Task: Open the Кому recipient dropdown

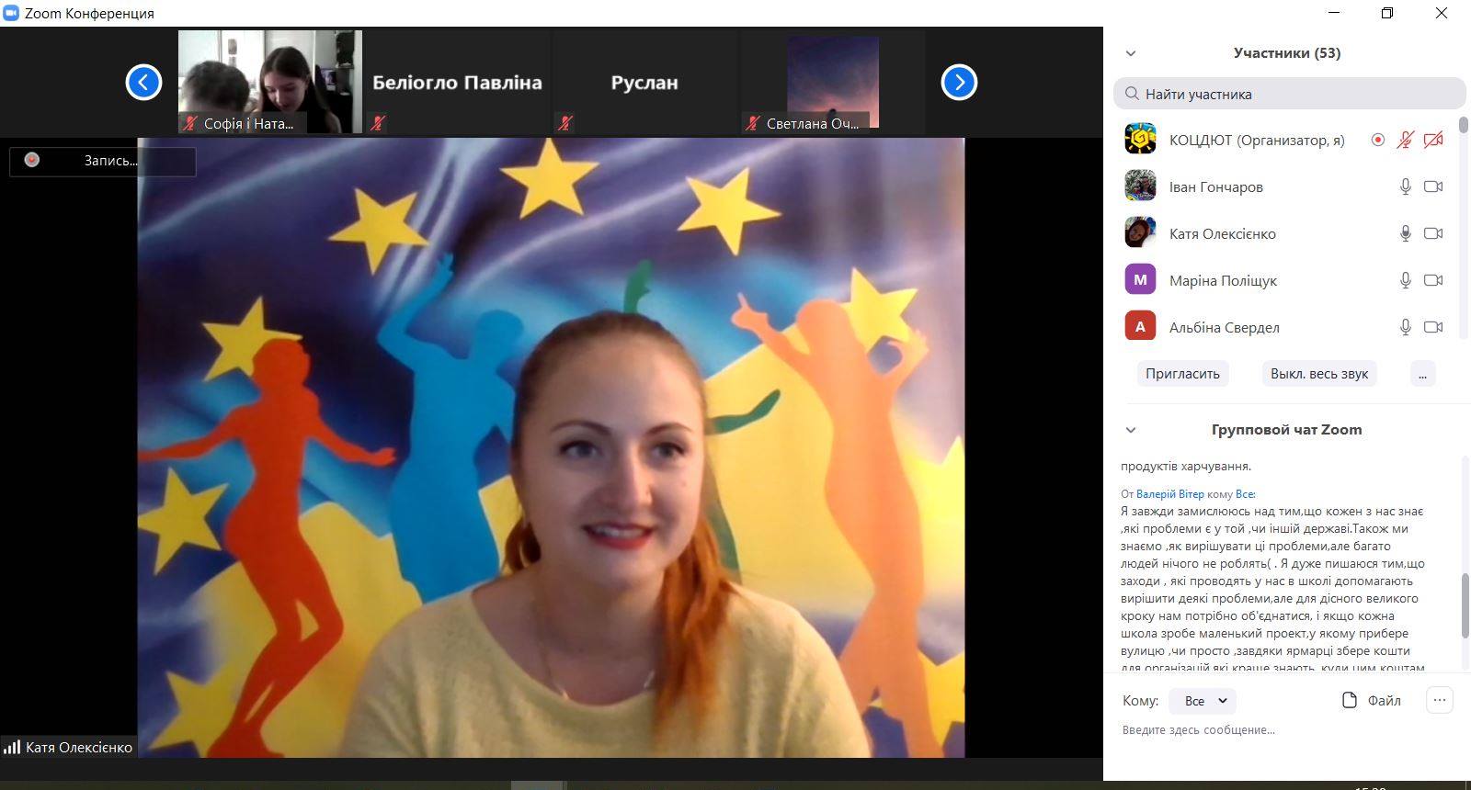Action: (1203, 701)
